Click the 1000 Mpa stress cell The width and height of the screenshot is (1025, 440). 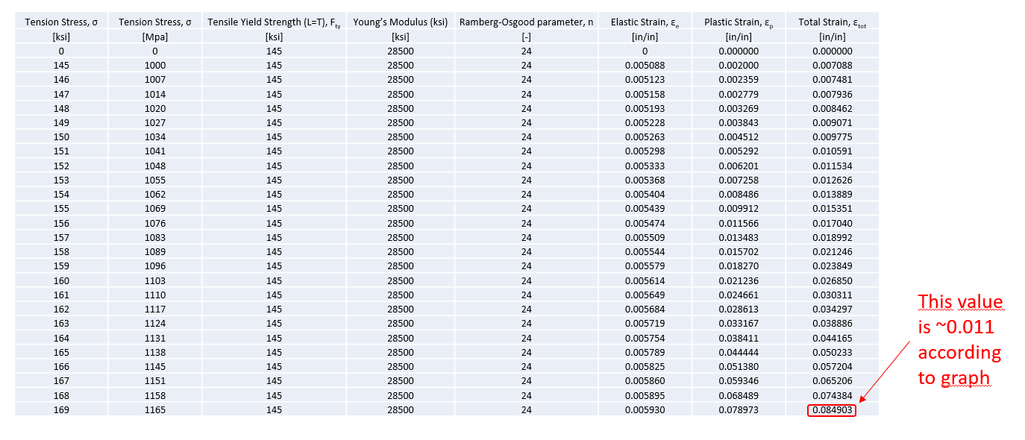[155, 66]
